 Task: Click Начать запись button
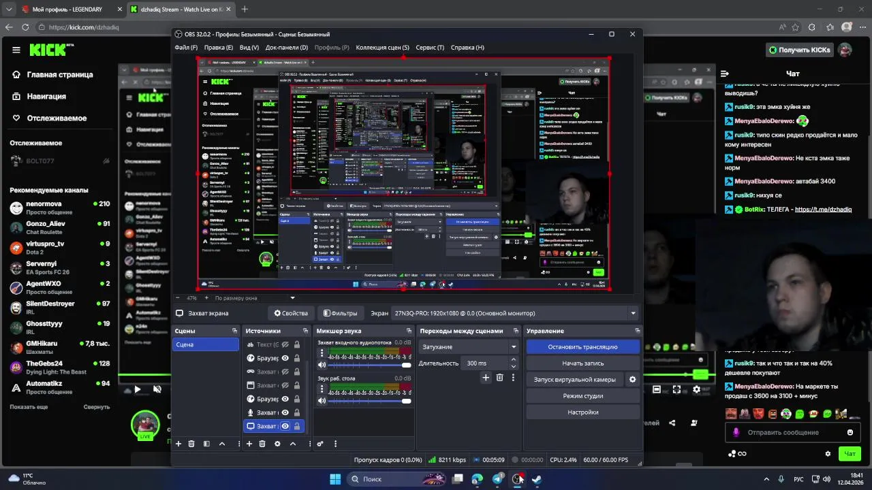pyautogui.click(x=582, y=363)
